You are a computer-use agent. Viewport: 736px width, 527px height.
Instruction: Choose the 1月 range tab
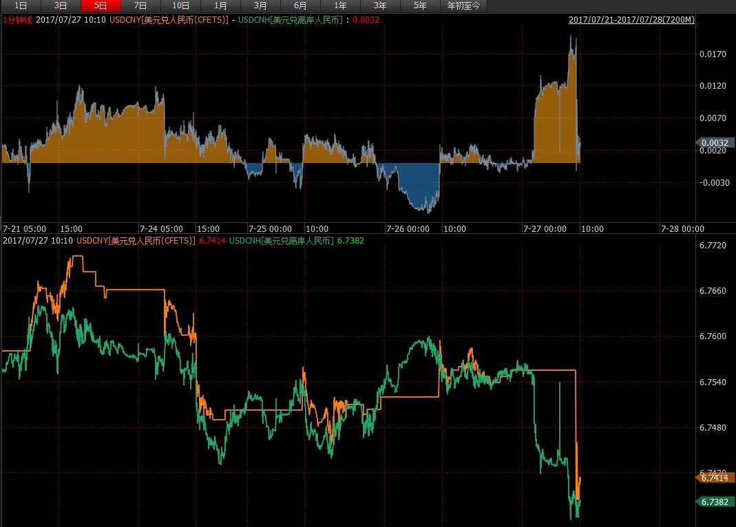click(x=220, y=6)
